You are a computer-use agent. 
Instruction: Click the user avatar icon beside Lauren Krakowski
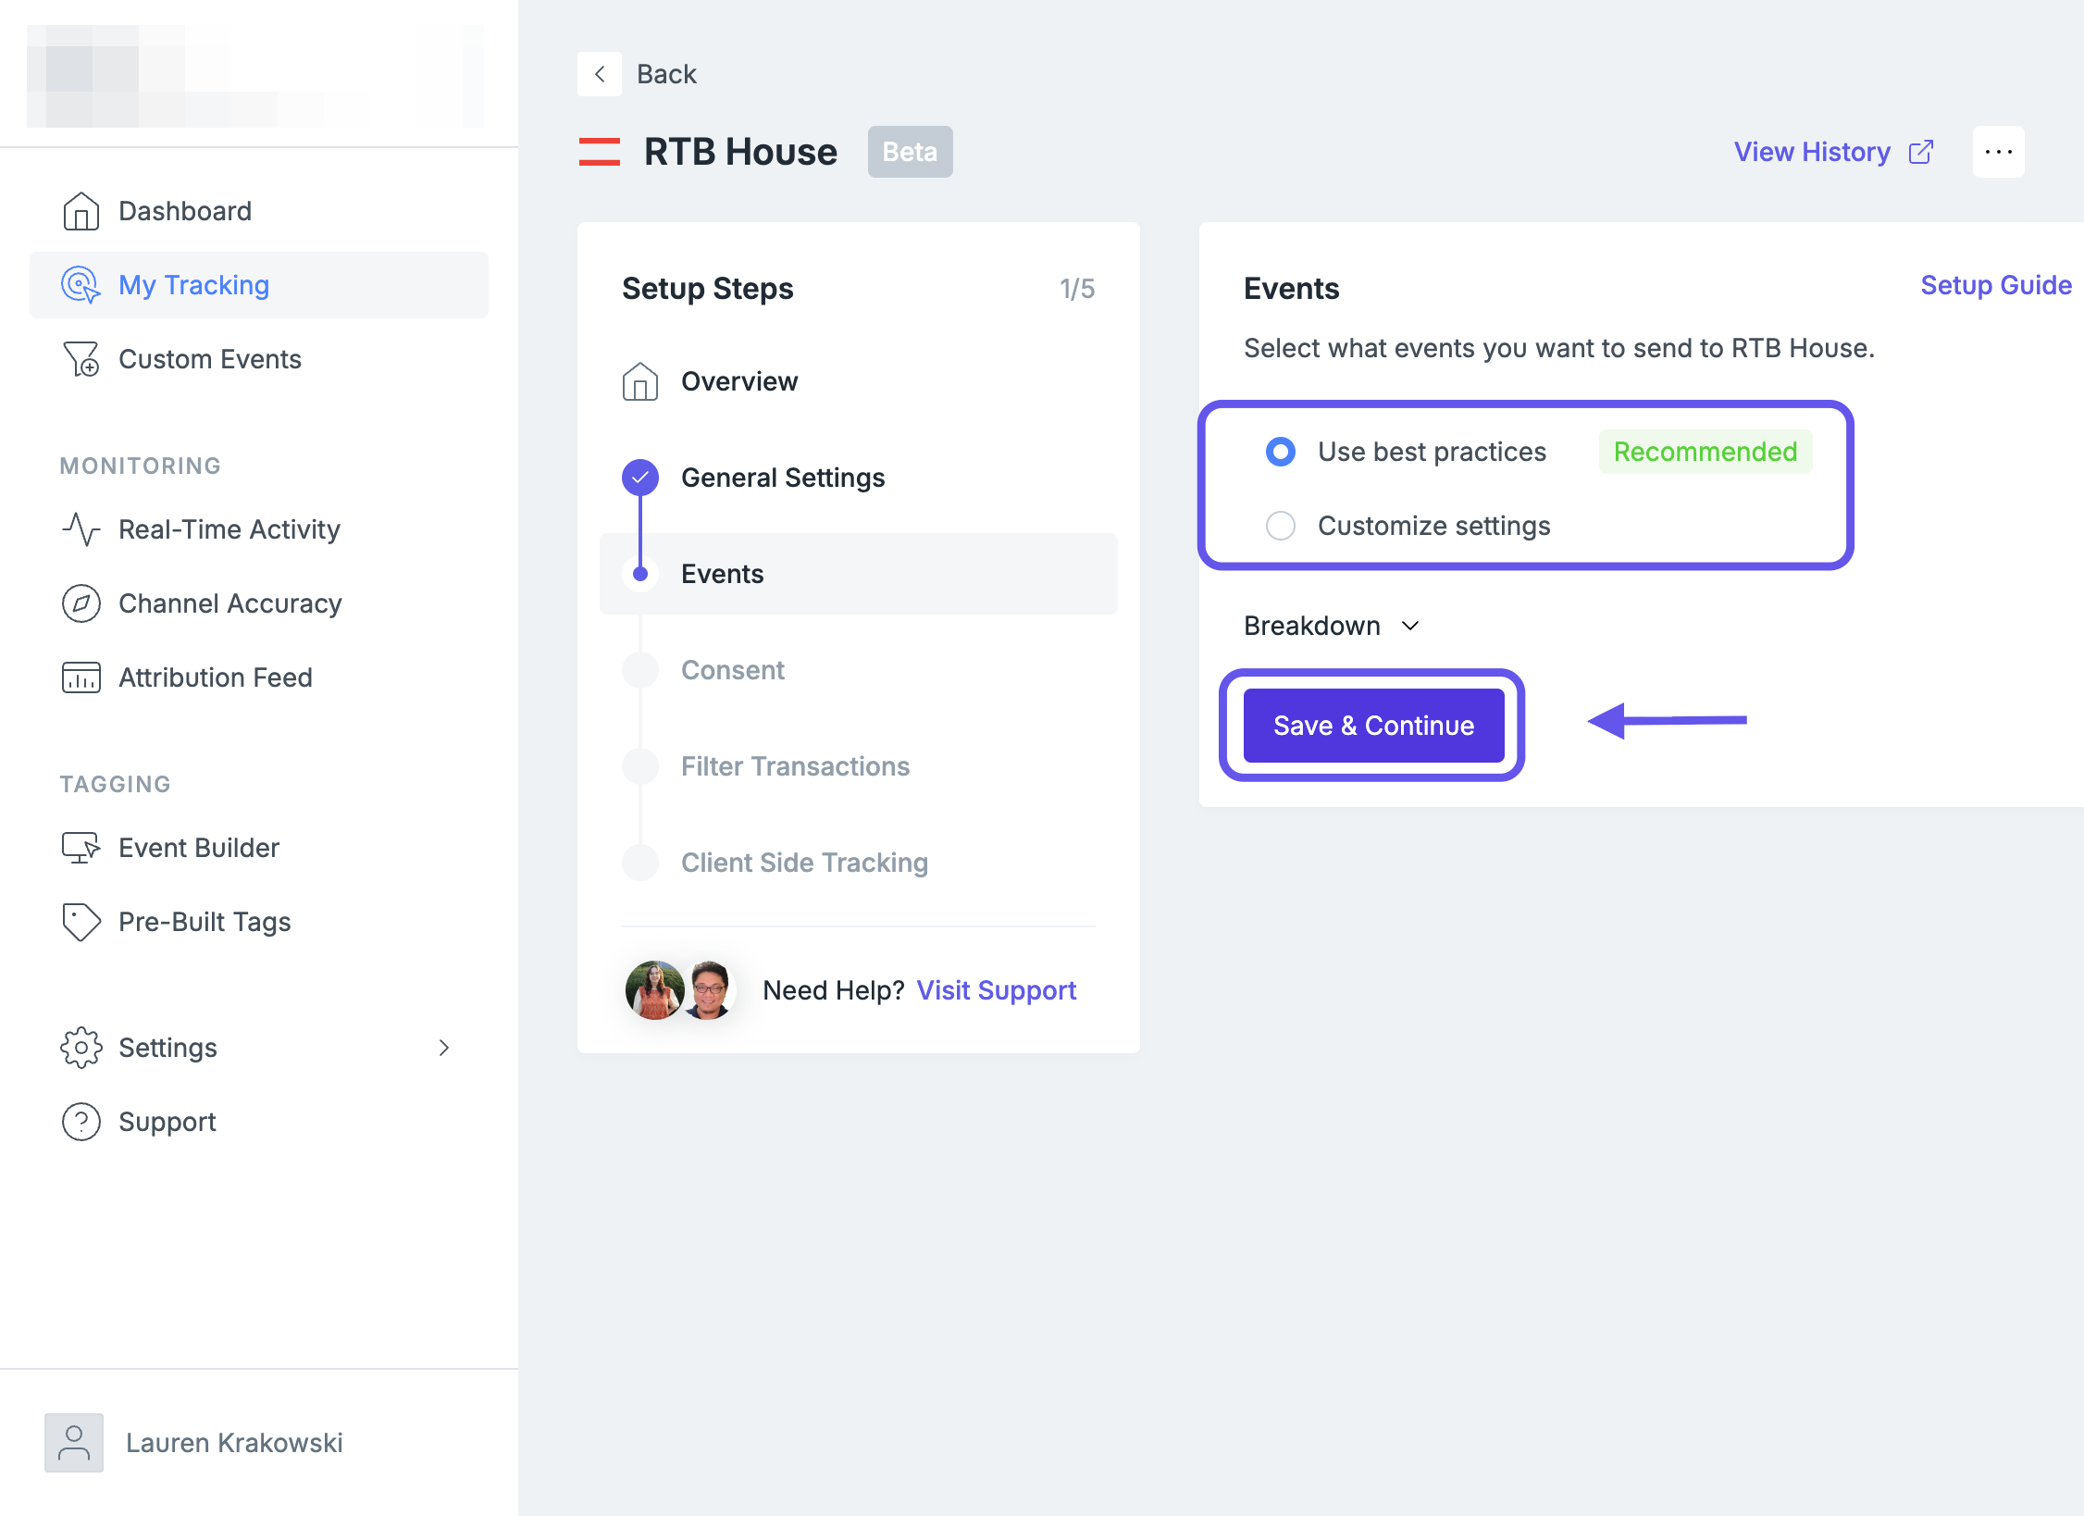(x=74, y=1442)
